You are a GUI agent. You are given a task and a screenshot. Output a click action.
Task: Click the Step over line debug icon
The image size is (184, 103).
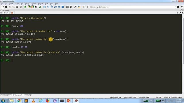(48, 7)
